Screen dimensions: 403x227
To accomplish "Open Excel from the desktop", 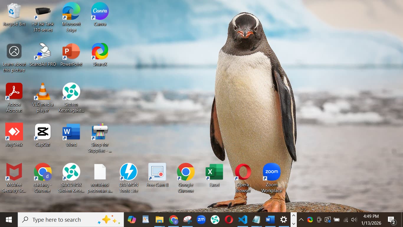I will (x=214, y=171).
